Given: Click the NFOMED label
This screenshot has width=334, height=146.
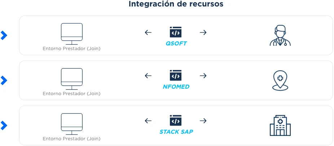Looking at the screenshot, I should point(176,87).
